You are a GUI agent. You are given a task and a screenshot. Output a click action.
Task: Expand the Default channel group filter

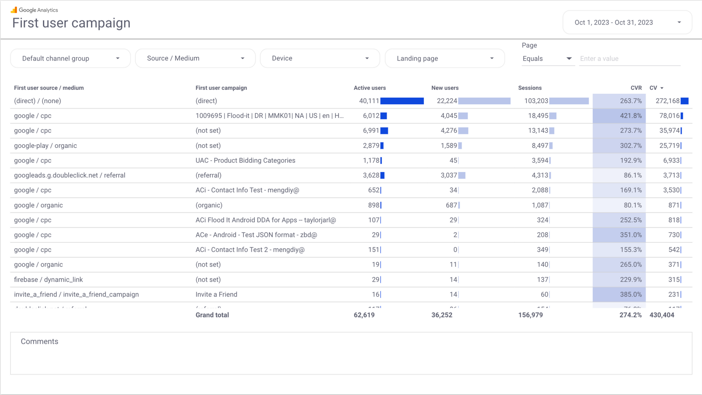[x=70, y=58]
